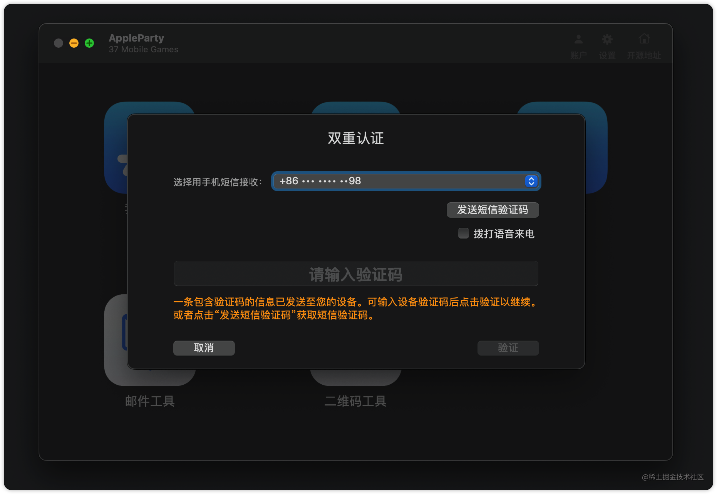Select the 二维码工具 section label
Image resolution: width=717 pixels, height=494 pixels.
(x=355, y=401)
